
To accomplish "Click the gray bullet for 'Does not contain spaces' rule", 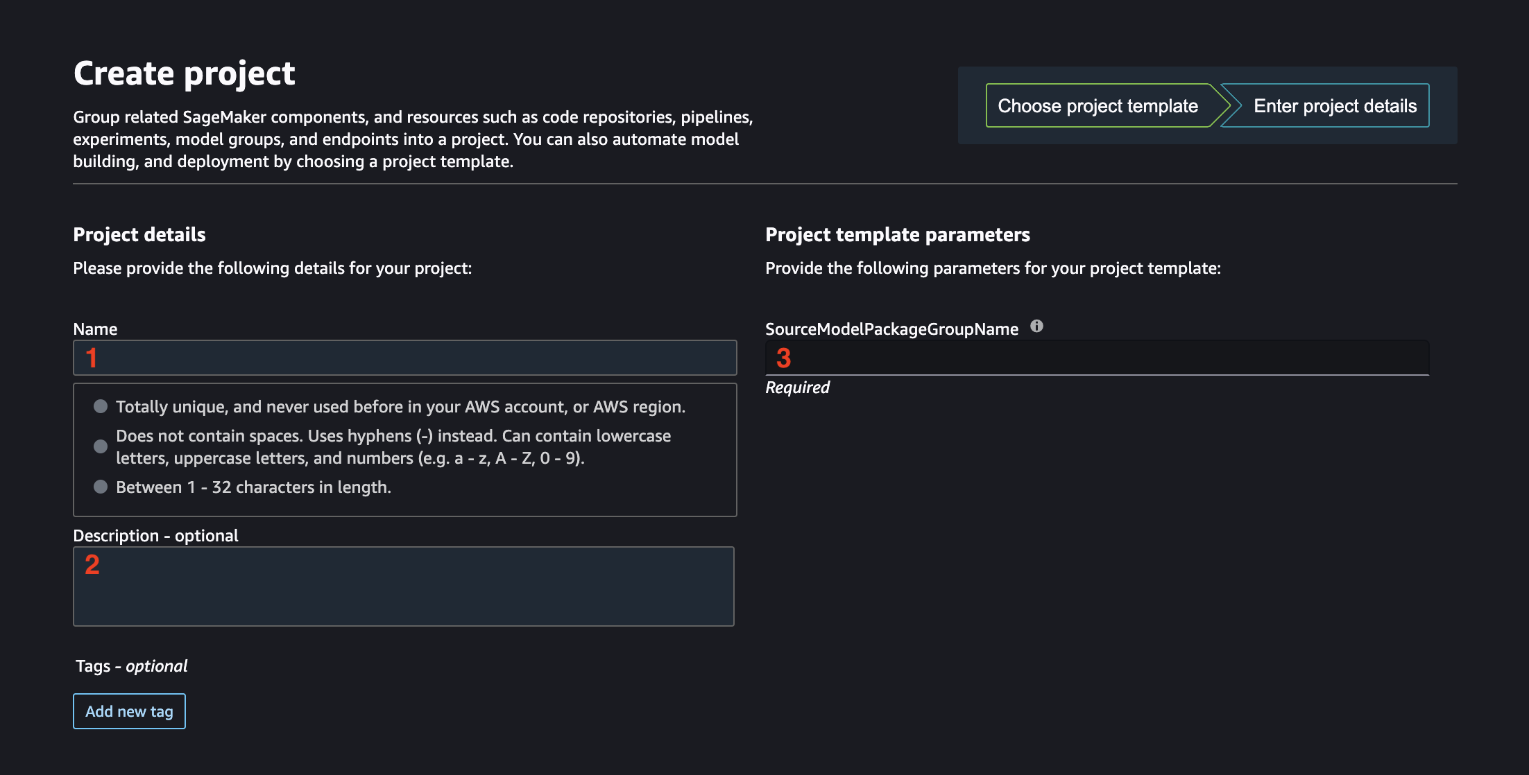I will click(101, 446).
